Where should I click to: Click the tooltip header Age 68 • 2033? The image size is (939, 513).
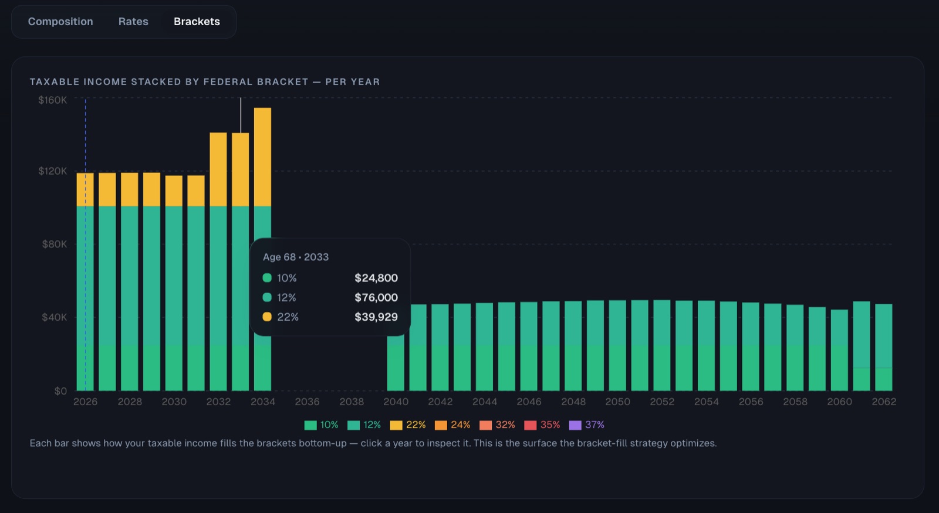[296, 257]
